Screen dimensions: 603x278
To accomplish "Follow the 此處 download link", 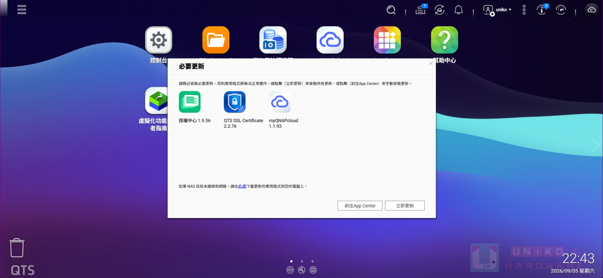I will [242, 186].
